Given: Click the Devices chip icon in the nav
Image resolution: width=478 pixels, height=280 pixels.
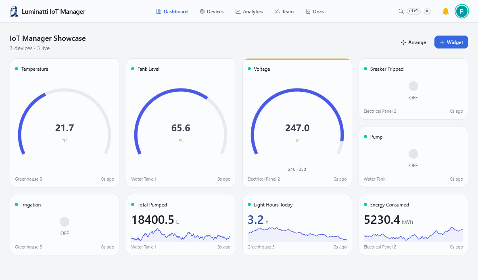Looking at the screenshot, I should 202,11.
